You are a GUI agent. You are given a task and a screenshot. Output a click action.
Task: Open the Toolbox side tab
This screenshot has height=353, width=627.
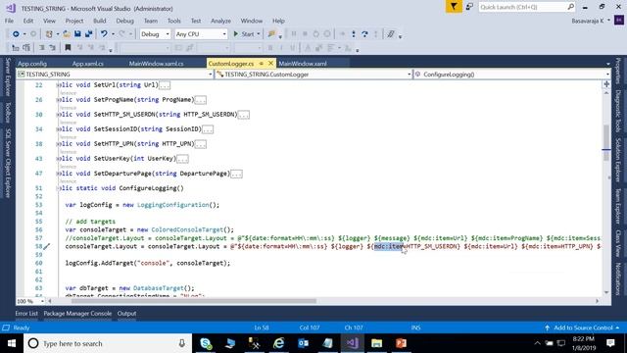tap(7, 112)
